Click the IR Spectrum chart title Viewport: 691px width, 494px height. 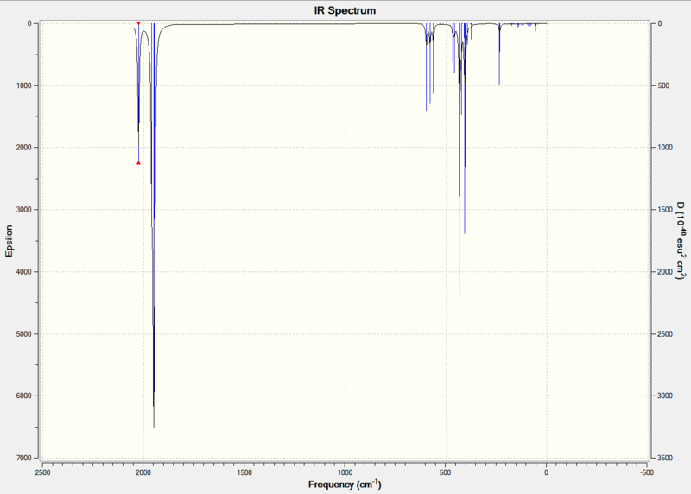point(345,10)
